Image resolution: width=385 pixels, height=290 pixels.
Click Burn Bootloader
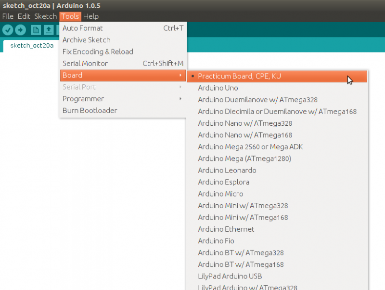click(89, 110)
